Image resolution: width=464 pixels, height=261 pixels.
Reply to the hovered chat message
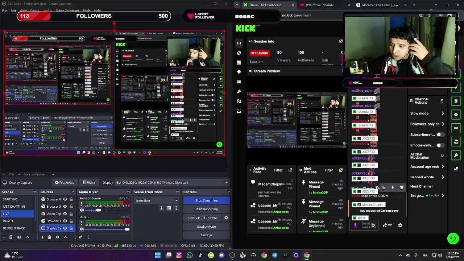point(384,188)
